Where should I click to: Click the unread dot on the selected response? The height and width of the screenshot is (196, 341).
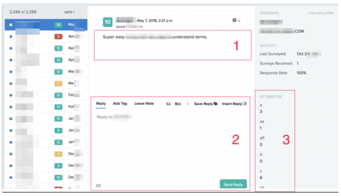click(10, 24)
